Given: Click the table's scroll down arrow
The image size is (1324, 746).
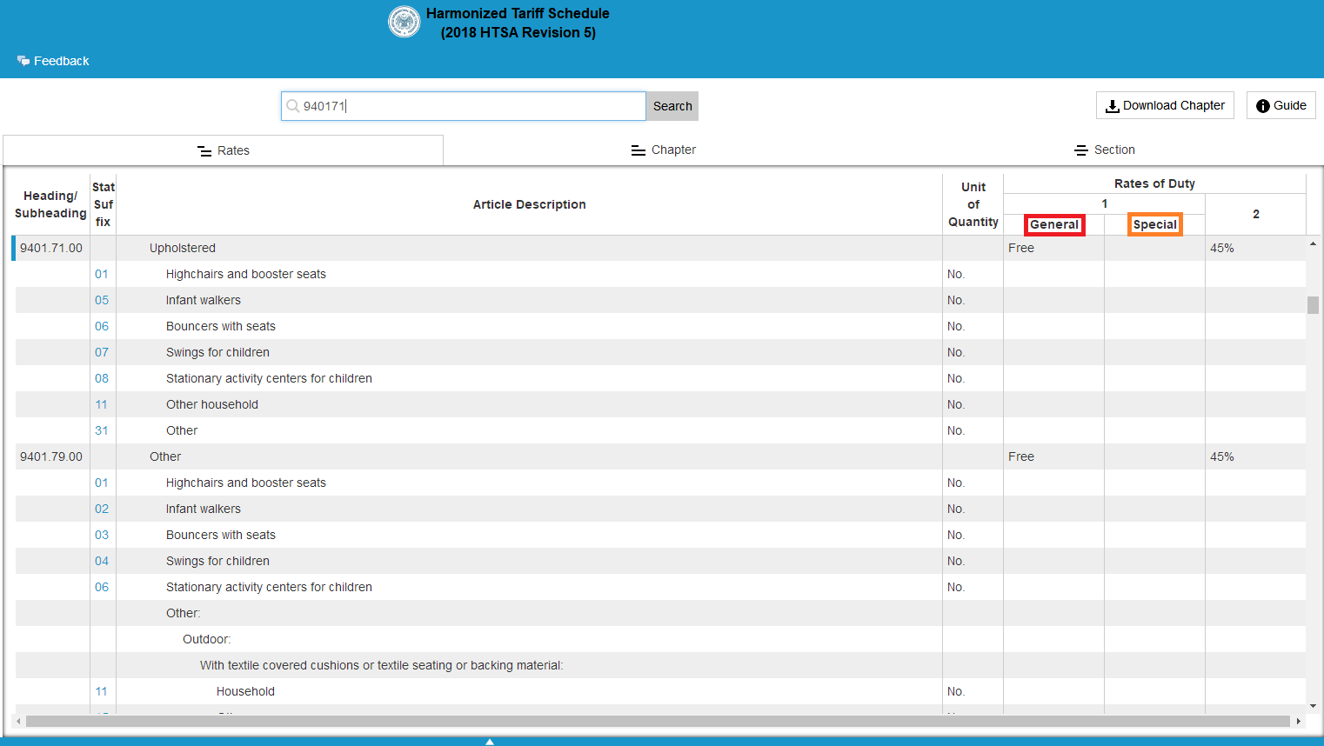Looking at the screenshot, I should (x=1313, y=706).
